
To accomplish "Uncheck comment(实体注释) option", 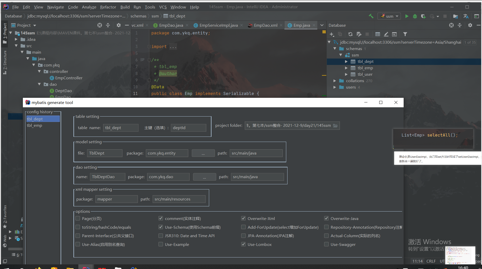I will pos(161,218).
